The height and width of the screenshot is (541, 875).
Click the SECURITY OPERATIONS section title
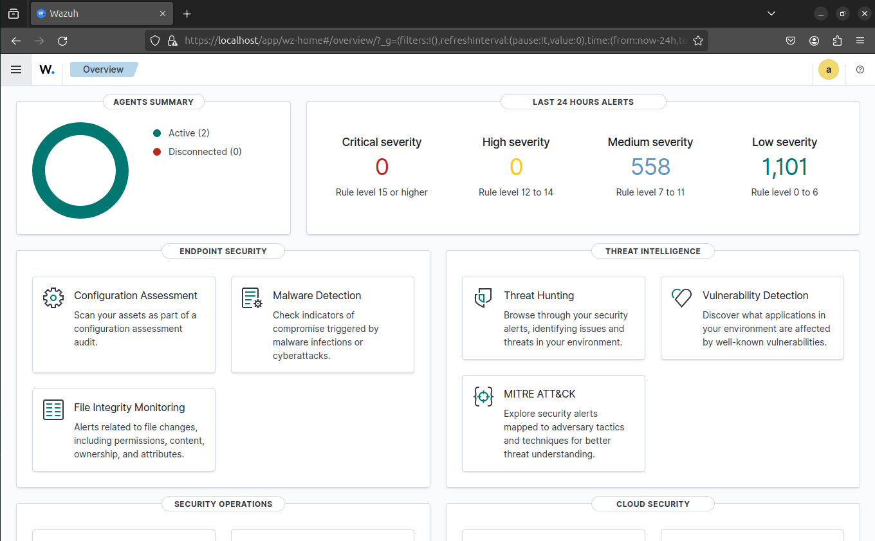[x=223, y=504]
